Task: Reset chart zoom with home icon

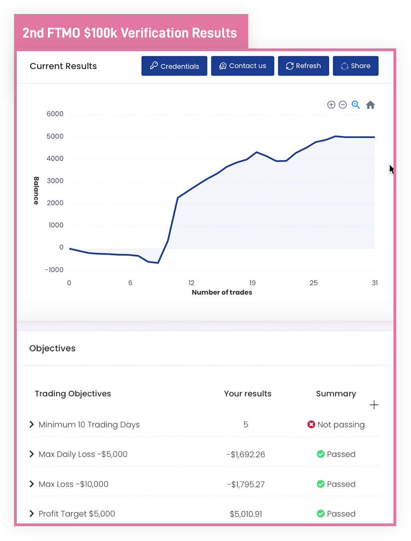Action: click(x=371, y=105)
